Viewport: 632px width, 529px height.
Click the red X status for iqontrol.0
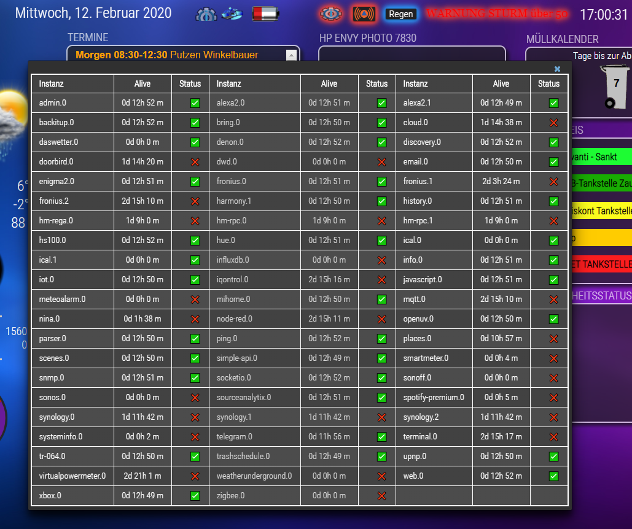tap(381, 280)
